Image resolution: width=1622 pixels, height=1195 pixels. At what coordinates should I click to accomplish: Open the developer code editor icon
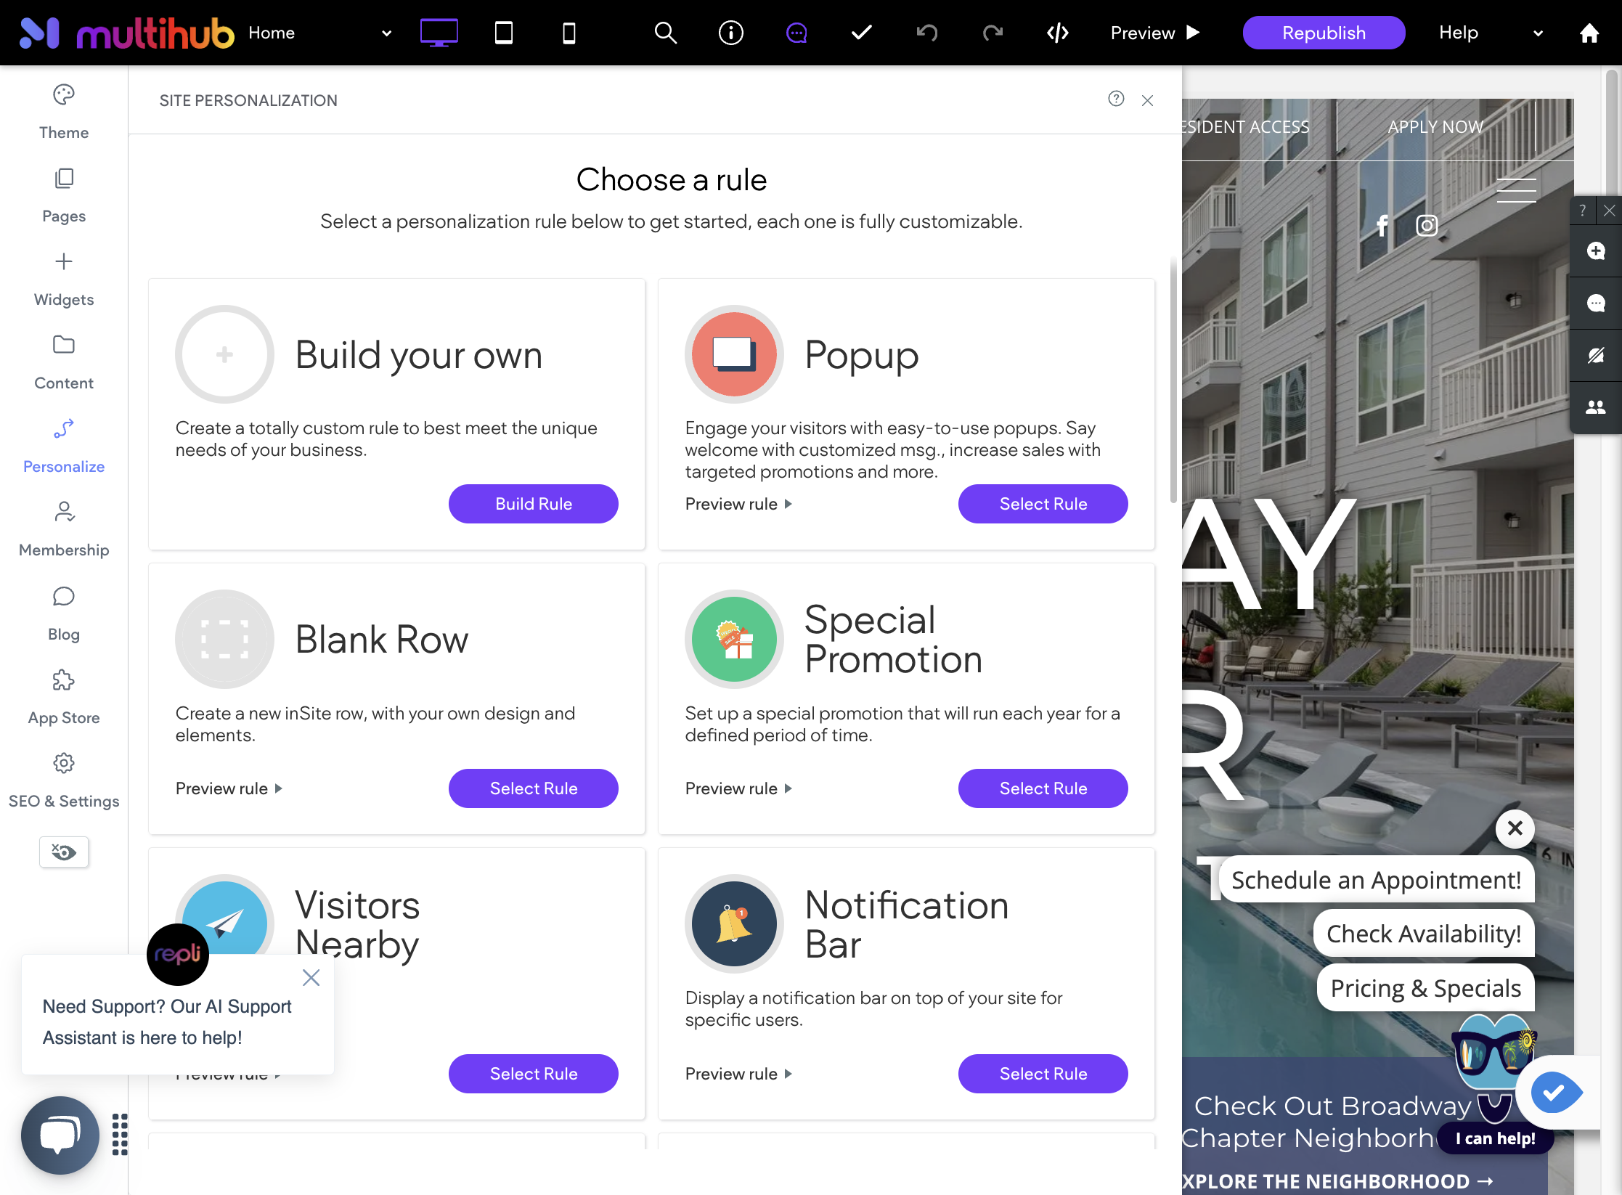click(1058, 33)
